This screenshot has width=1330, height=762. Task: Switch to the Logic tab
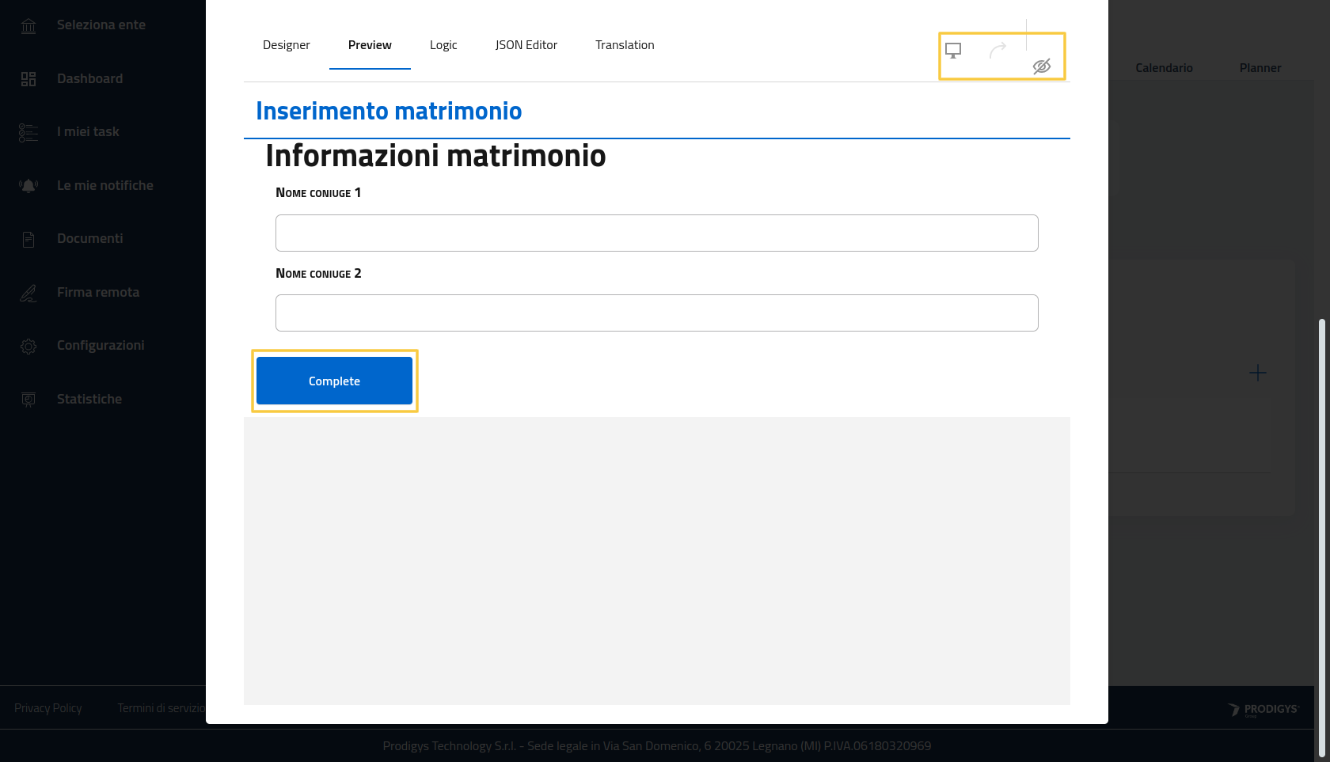tap(443, 45)
